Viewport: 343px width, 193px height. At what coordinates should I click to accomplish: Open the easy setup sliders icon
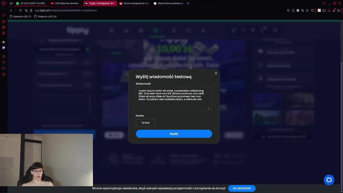(x=338, y=10)
